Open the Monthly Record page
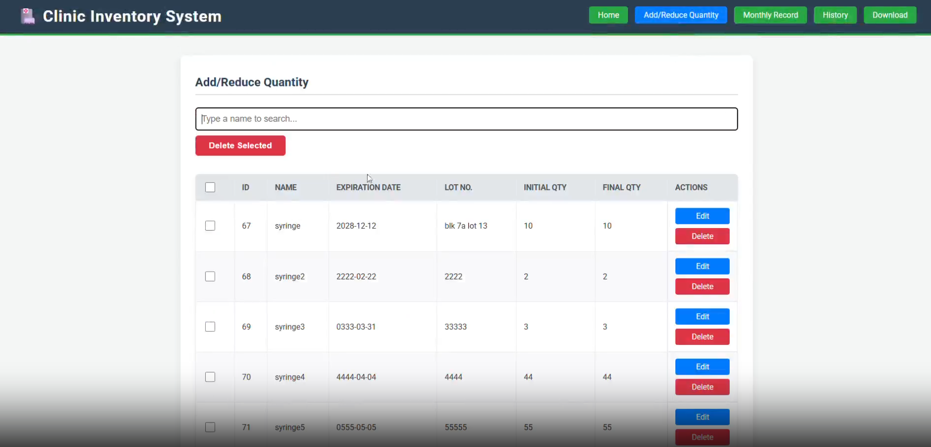Screen dimensions: 931x447 coord(770,15)
